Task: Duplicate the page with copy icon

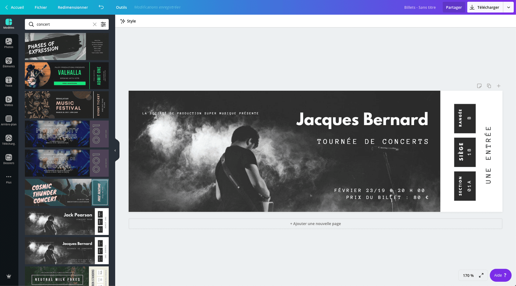Action: point(489,86)
